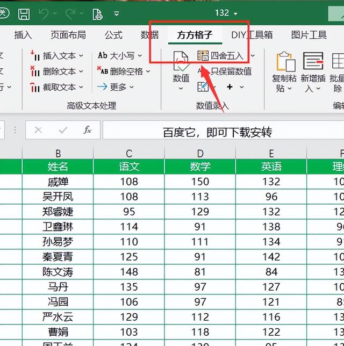Click the 英语 header cell
This screenshot has width=344, height=346.
271,167
